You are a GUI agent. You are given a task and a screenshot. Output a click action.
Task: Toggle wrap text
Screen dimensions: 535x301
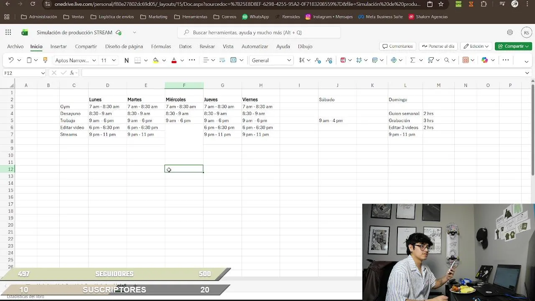(222, 60)
